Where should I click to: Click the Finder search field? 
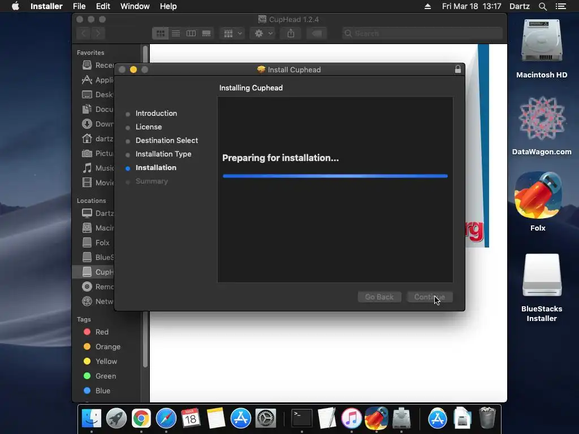422,33
